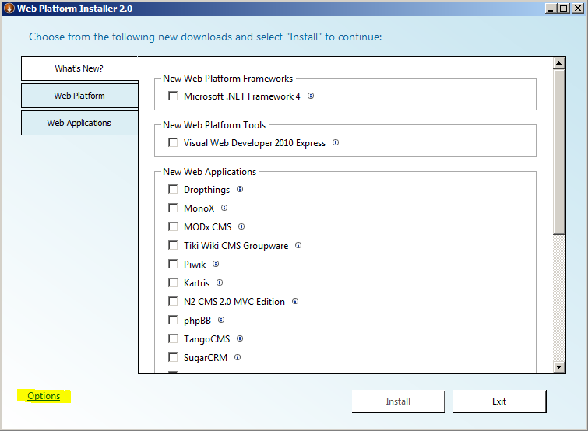Image resolution: width=588 pixels, height=431 pixels.
Task: Click the Exit button
Action: click(x=499, y=401)
